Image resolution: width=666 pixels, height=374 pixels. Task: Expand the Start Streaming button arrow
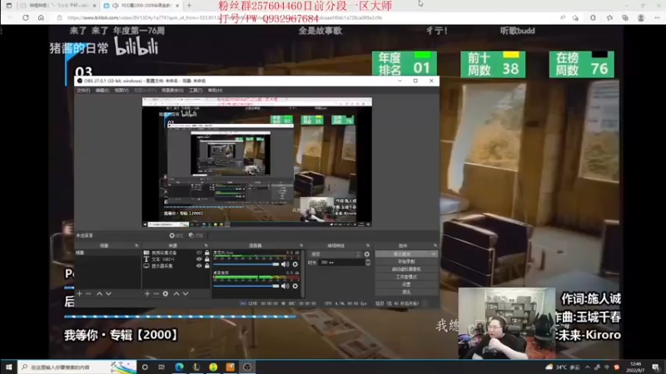click(x=433, y=254)
